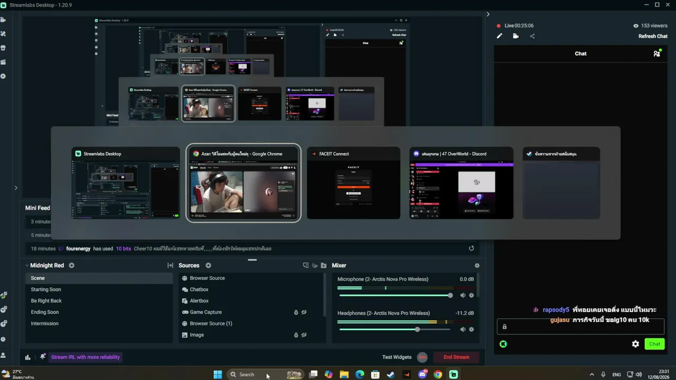This screenshot has height=380, width=676.
Task: Open Mixer advanced settings gear
Action: coord(477,266)
